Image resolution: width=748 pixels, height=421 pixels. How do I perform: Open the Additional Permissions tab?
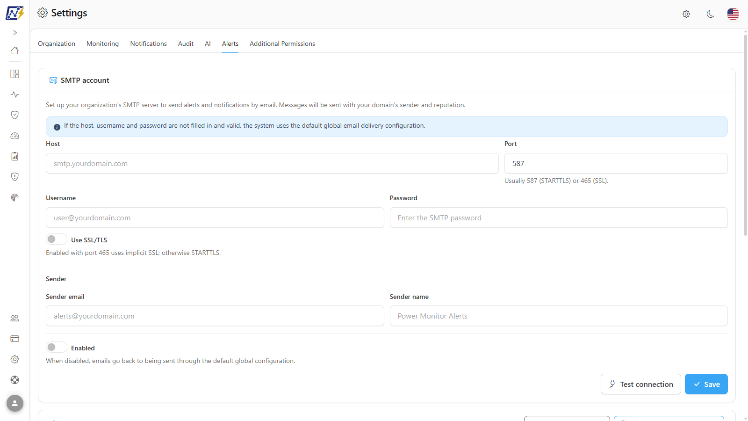coord(282,44)
